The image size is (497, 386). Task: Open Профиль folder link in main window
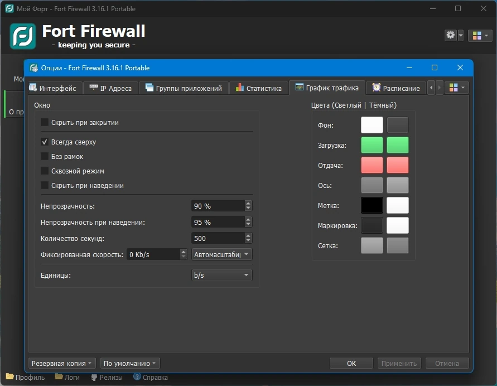[x=25, y=377]
